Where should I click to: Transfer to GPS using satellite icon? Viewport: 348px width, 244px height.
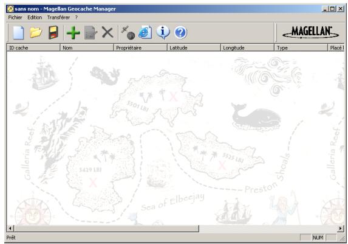[128, 33]
